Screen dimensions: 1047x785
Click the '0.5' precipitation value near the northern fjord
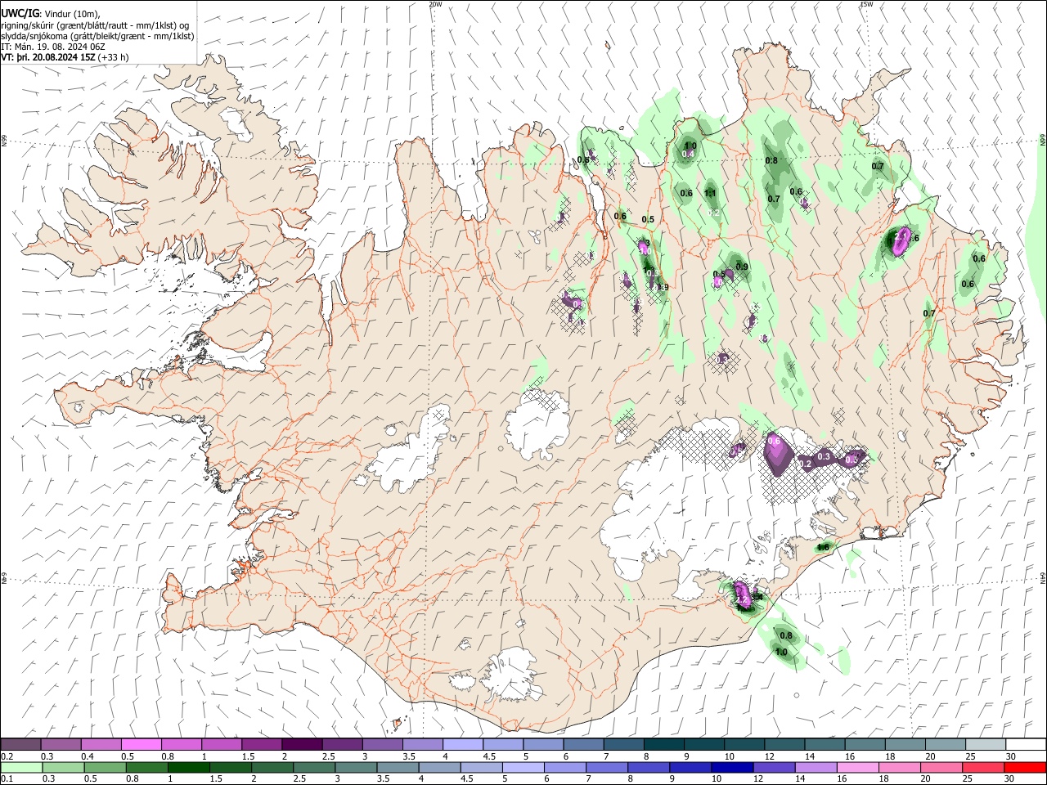pos(648,219)
